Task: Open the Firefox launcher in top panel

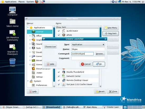Action: (37, 2)
